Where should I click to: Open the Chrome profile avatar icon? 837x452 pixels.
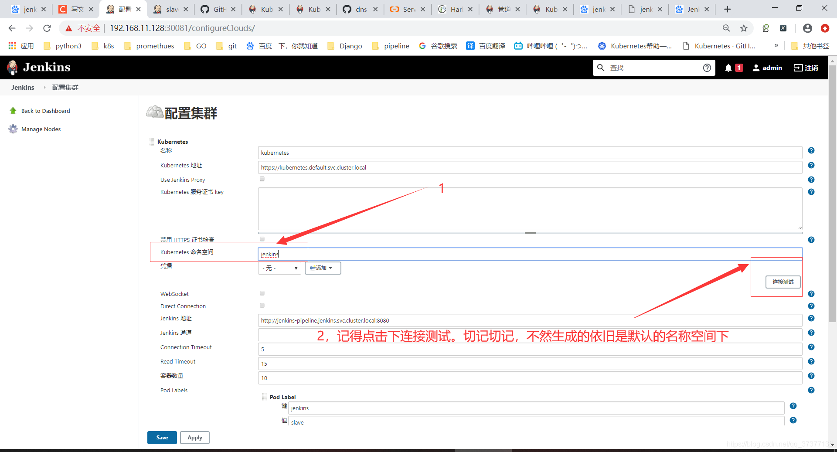(807, 28)
